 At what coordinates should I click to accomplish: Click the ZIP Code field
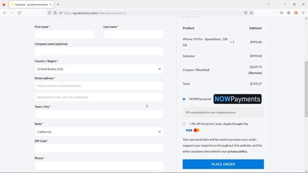(x=99, y=148)
